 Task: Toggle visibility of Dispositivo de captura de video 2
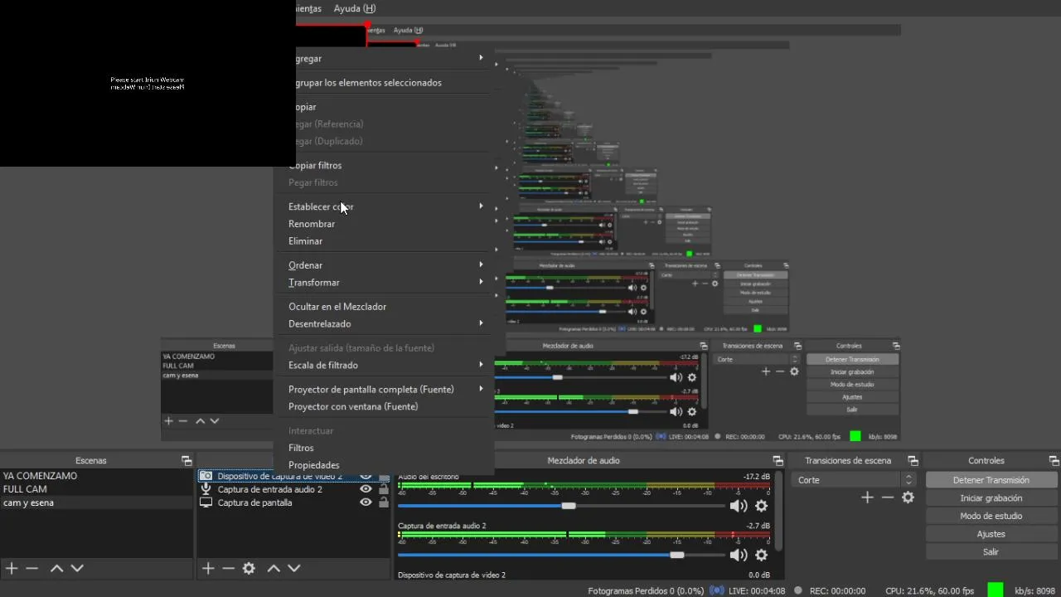click(366, 476)
